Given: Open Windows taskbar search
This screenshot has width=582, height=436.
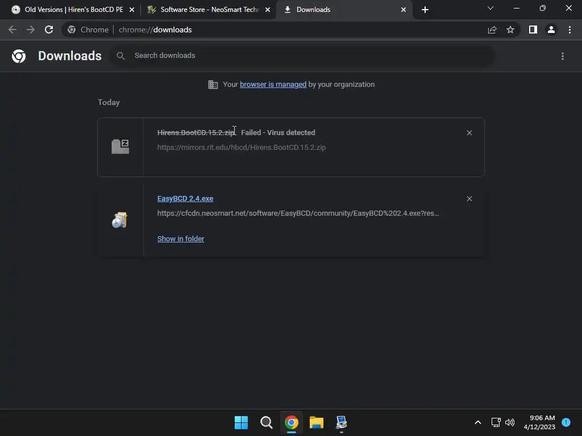Looking at the screenshot, I should pos(266,422).
